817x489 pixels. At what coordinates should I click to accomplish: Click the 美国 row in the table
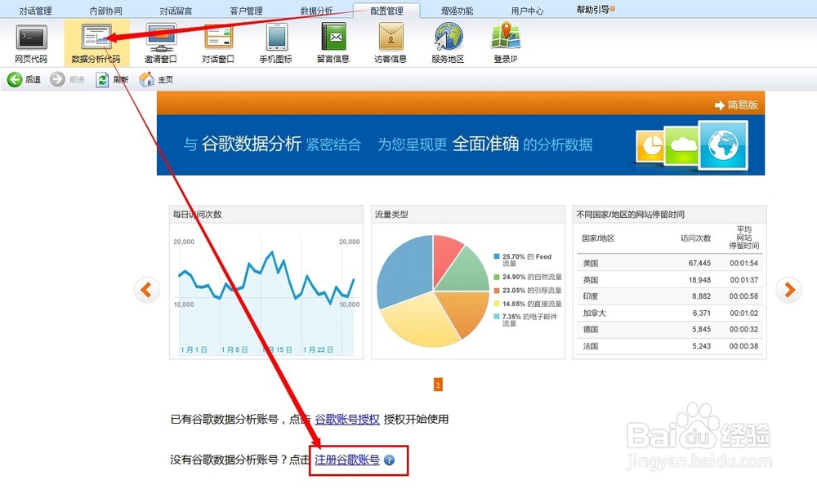[670, 264]
